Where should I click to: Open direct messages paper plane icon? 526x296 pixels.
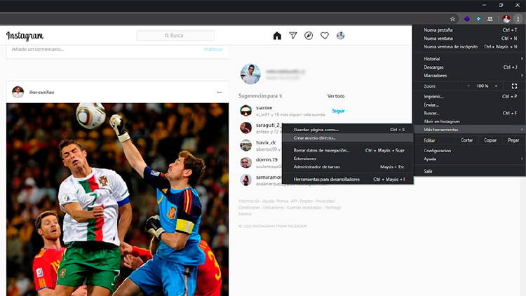293,36
